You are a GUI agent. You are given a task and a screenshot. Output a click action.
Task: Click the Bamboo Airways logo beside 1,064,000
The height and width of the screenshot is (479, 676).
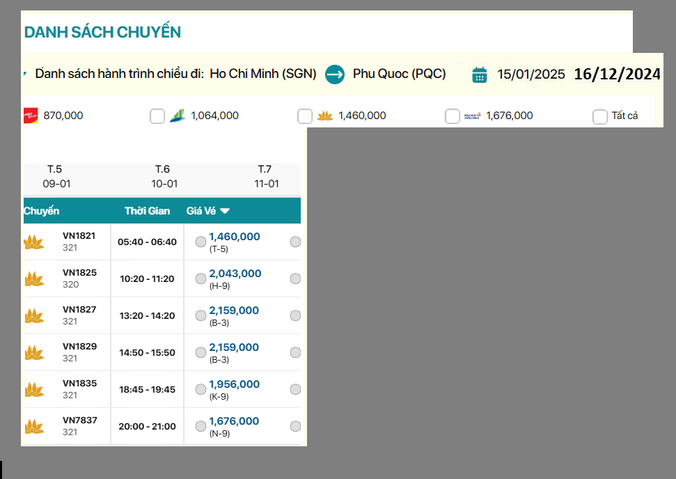tap(178, 116)
